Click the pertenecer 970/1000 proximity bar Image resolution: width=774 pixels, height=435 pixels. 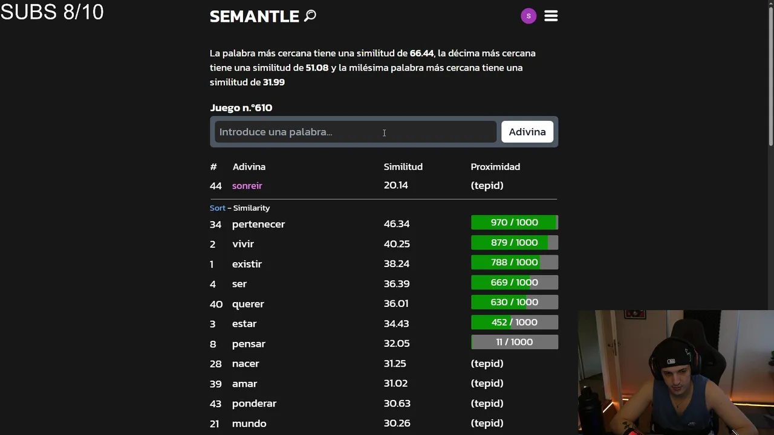[514, 223]
